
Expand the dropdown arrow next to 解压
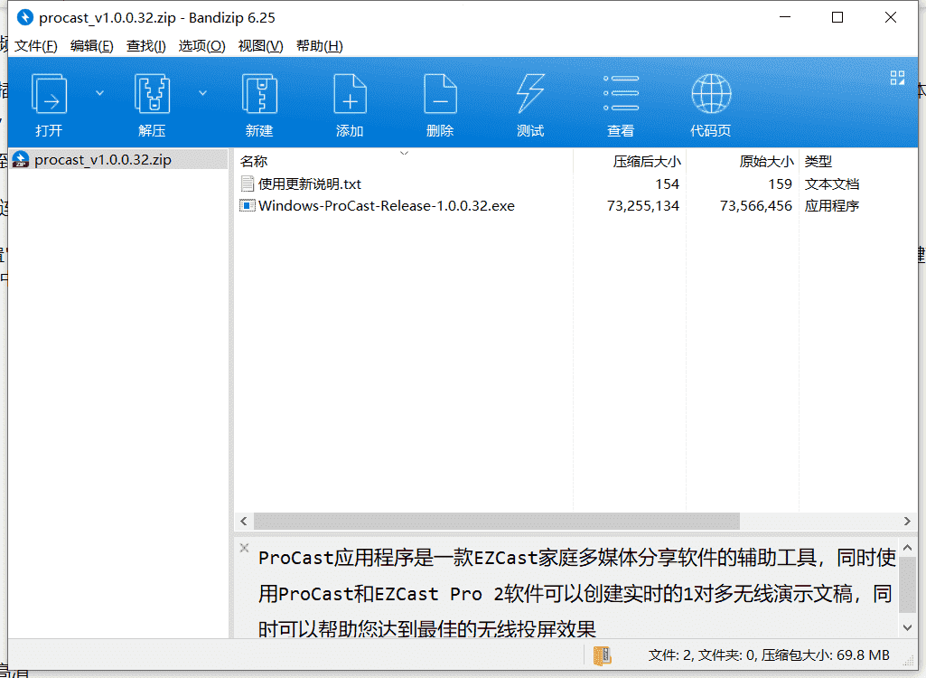point(202,93)
